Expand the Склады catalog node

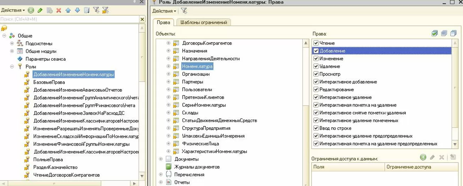click(169, 113)
